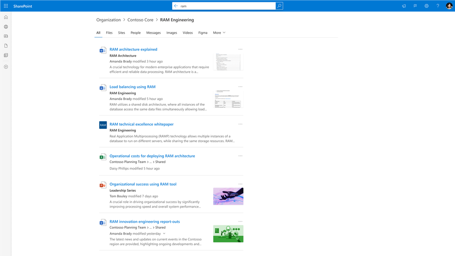
Task: Click 'Contosso Planning Team' under report-outs result
Action: tap(128, 228)
